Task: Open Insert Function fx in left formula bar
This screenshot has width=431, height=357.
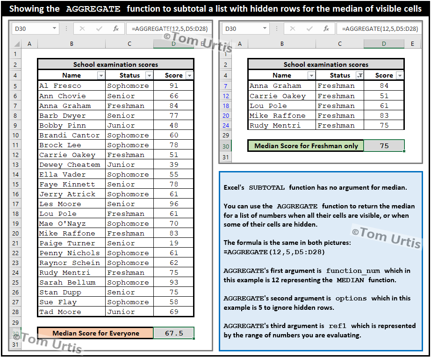Action: [x=116, y=29]
